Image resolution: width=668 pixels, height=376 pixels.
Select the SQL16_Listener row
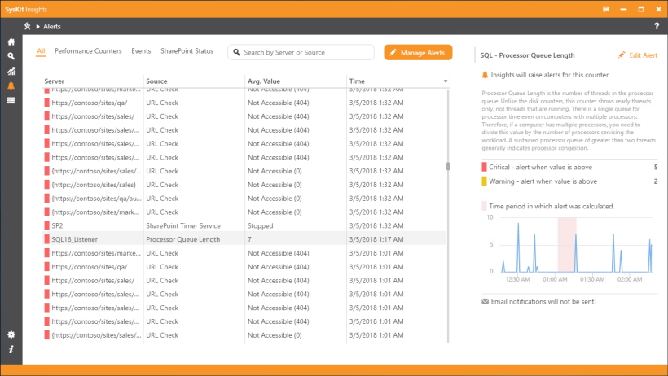click(x=244, y=239)
